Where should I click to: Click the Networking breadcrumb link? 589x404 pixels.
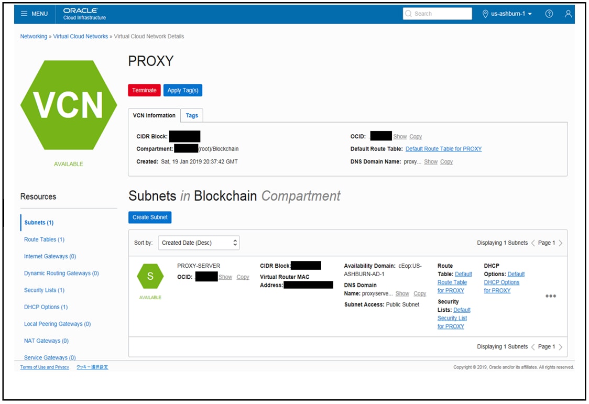click(34, 37)
